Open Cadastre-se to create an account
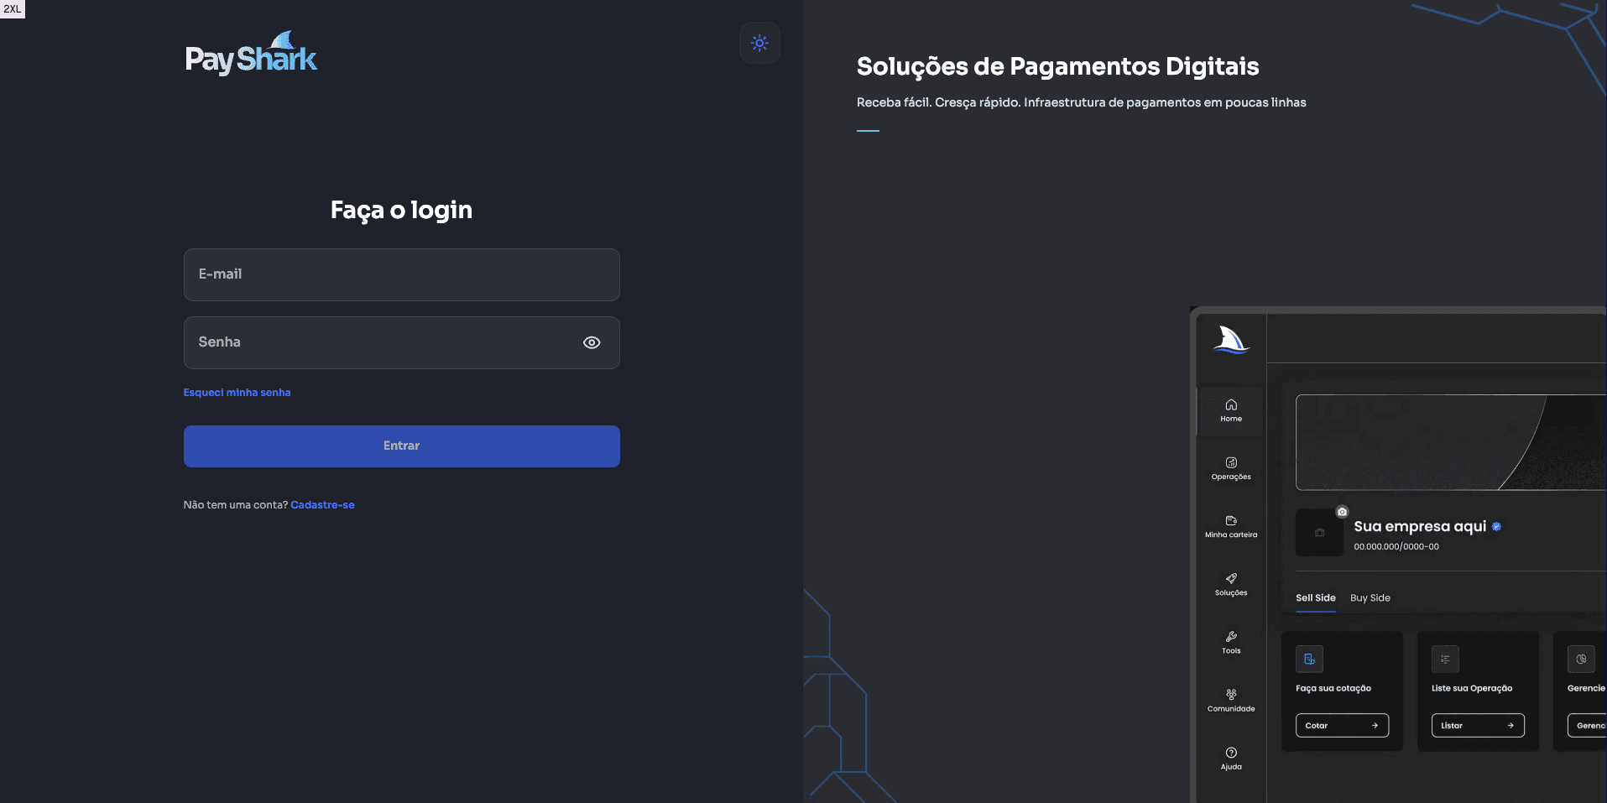The image size is (1607, 803). pyautogui.click(x=322, y=504)
